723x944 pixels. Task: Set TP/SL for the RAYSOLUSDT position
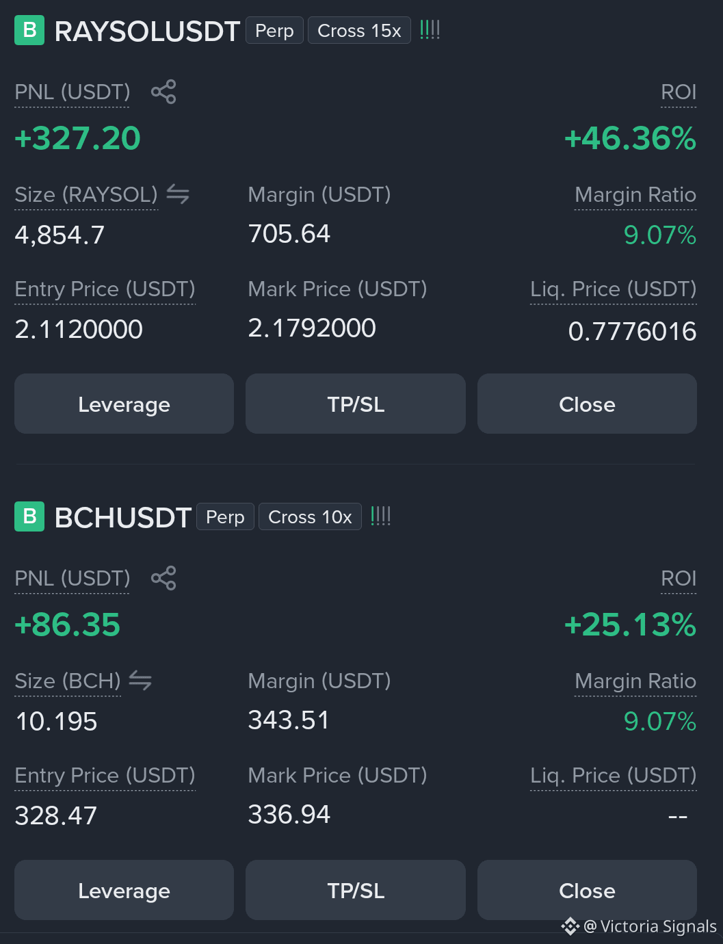coord(356,404)
